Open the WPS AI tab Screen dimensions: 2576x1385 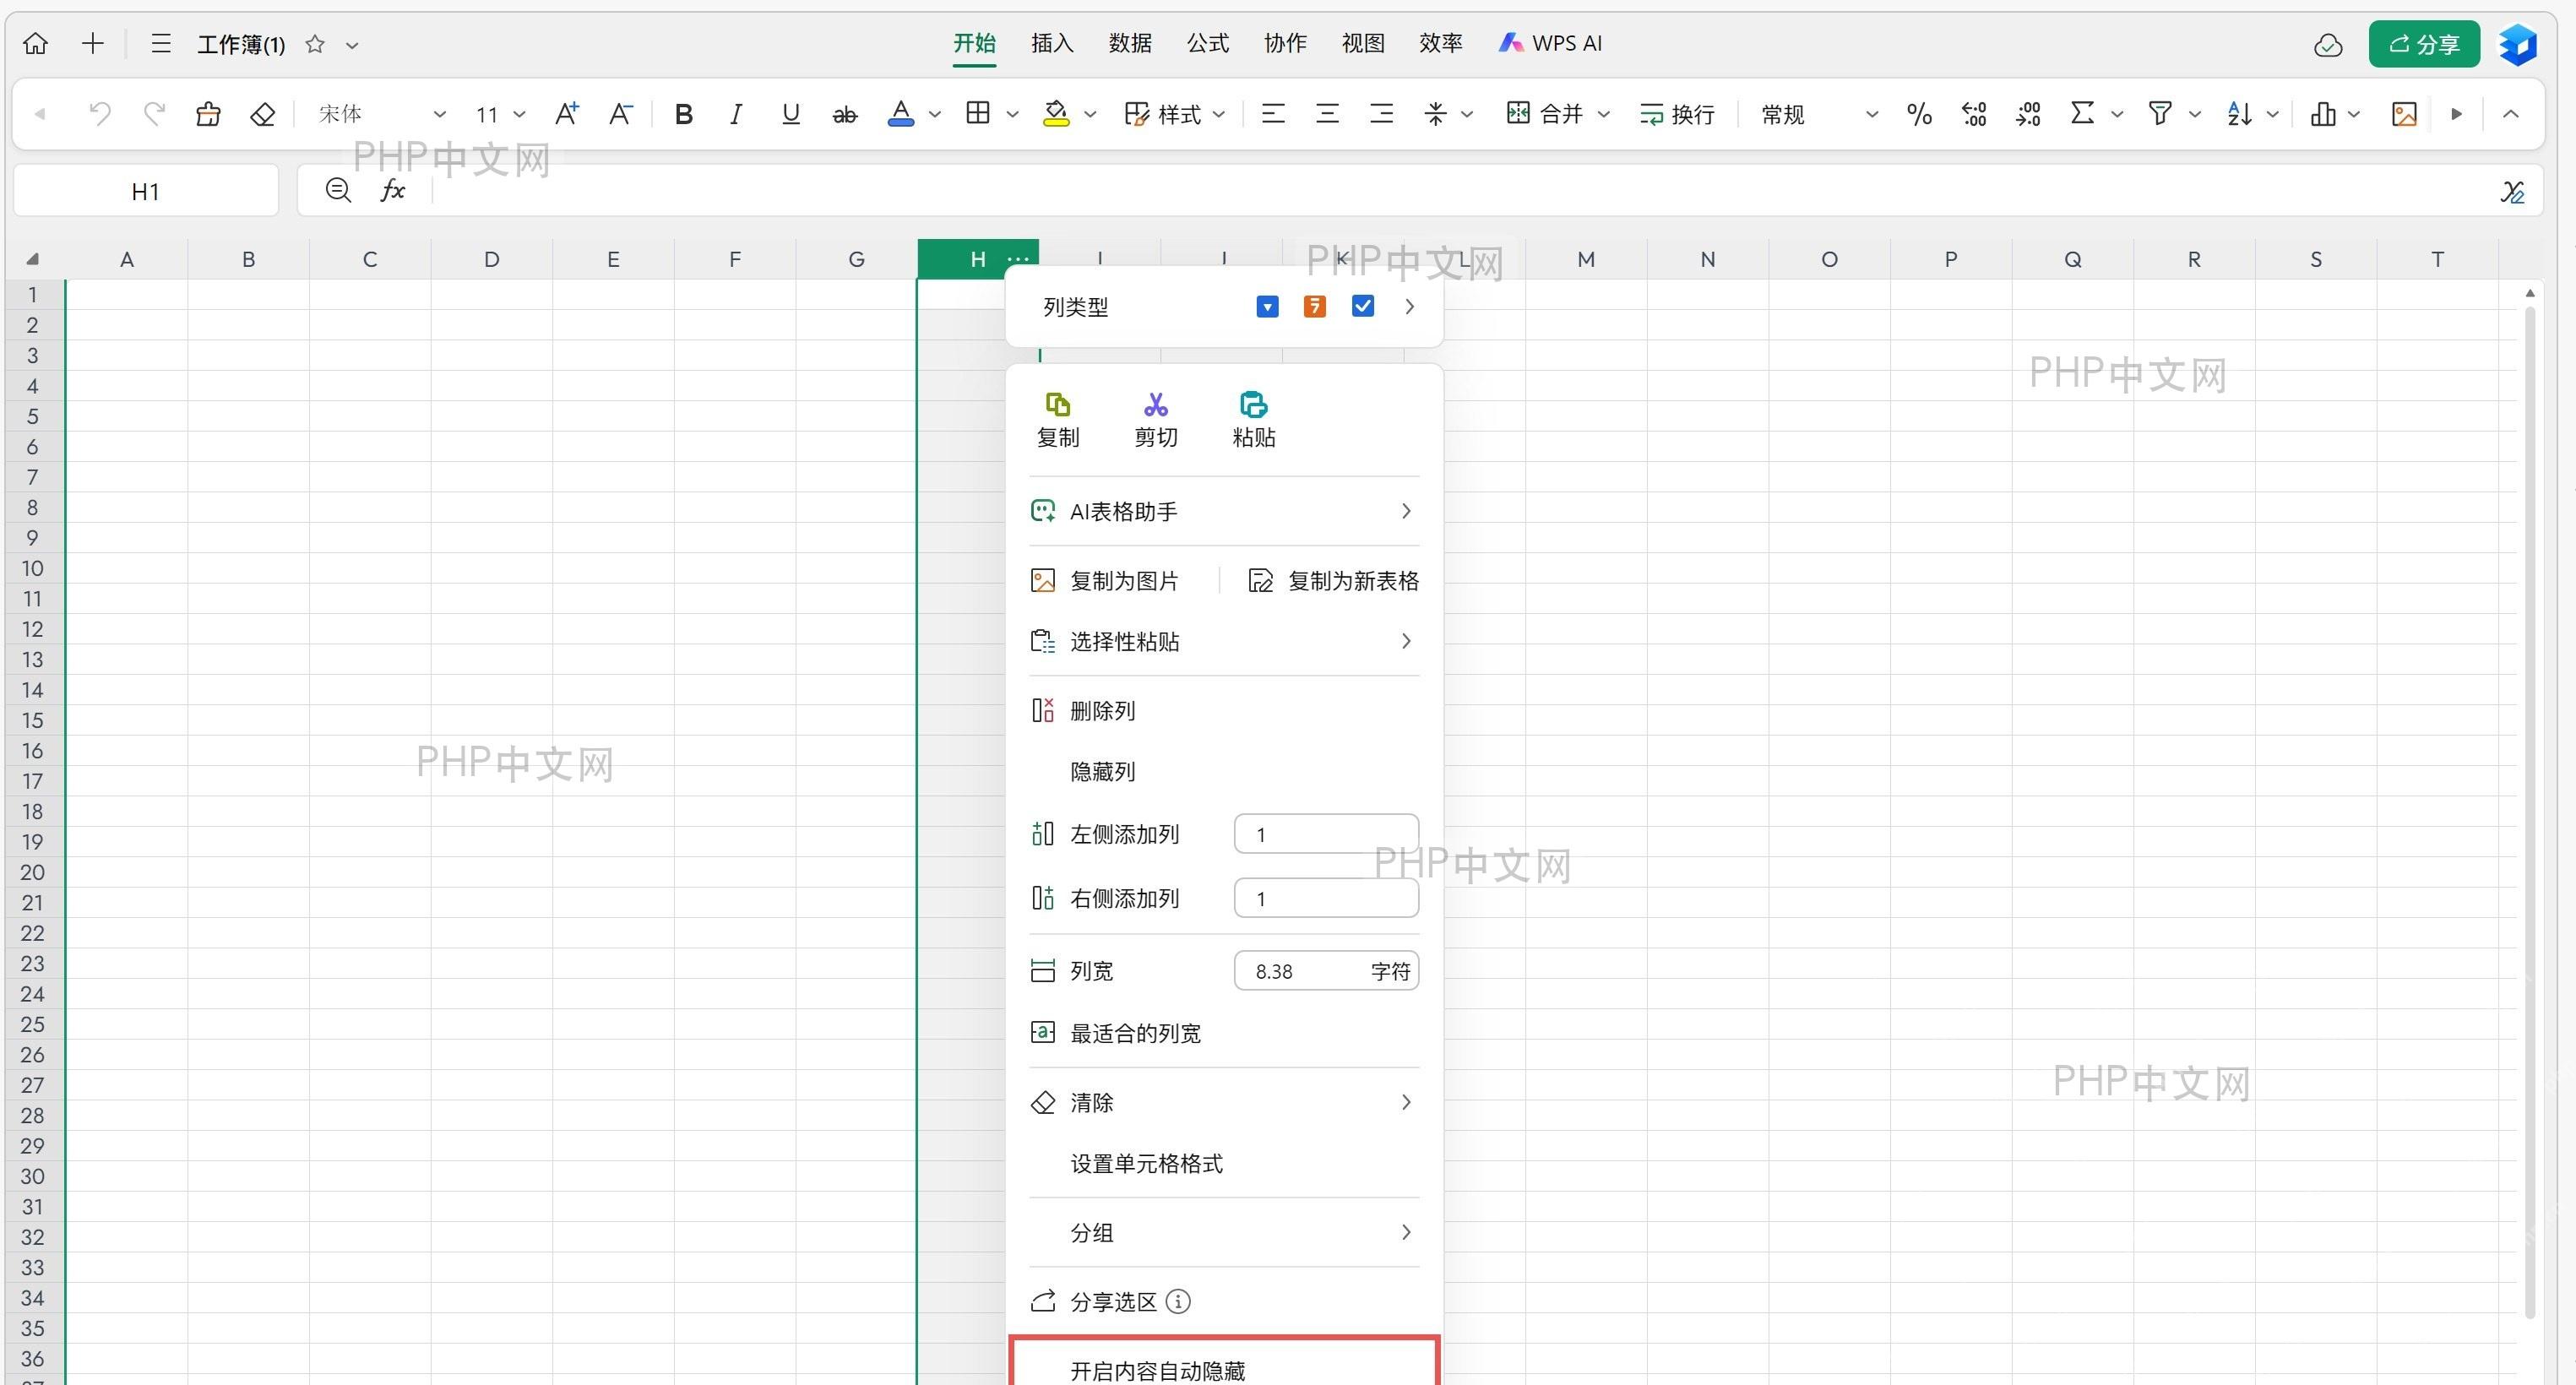point(1550,43)
